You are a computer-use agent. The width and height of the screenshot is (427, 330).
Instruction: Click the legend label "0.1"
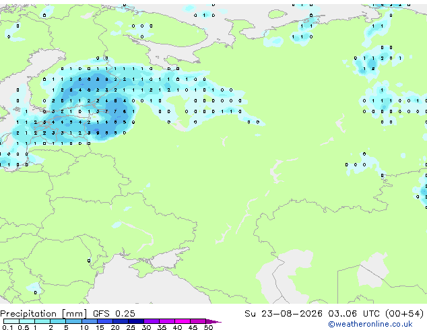pos(7,327)
